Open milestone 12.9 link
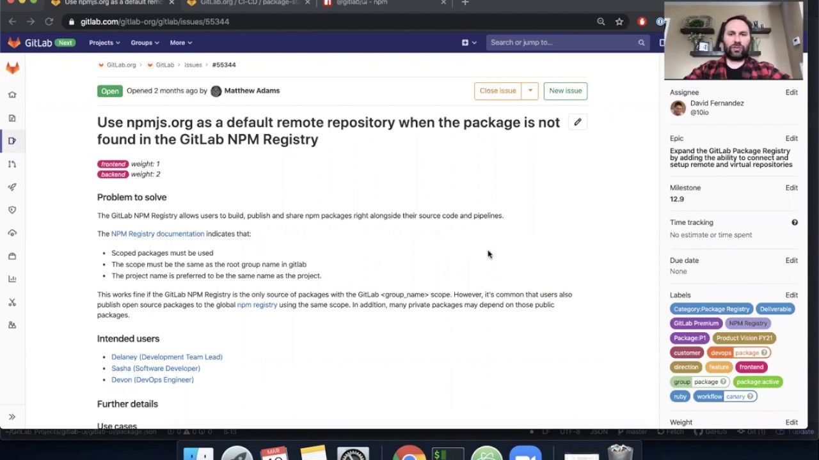819x460 pixels. (x=677, y=199)
